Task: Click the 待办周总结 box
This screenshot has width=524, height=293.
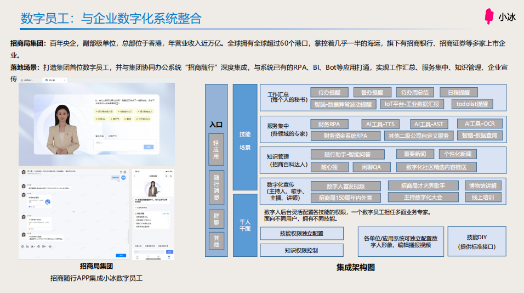Action: pyautogui.click(x=415, y=92)
